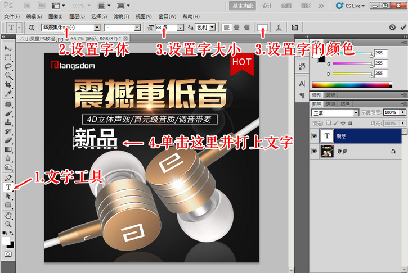Select the Crop tool
408x273 pixels.
[x=8, y=84]
